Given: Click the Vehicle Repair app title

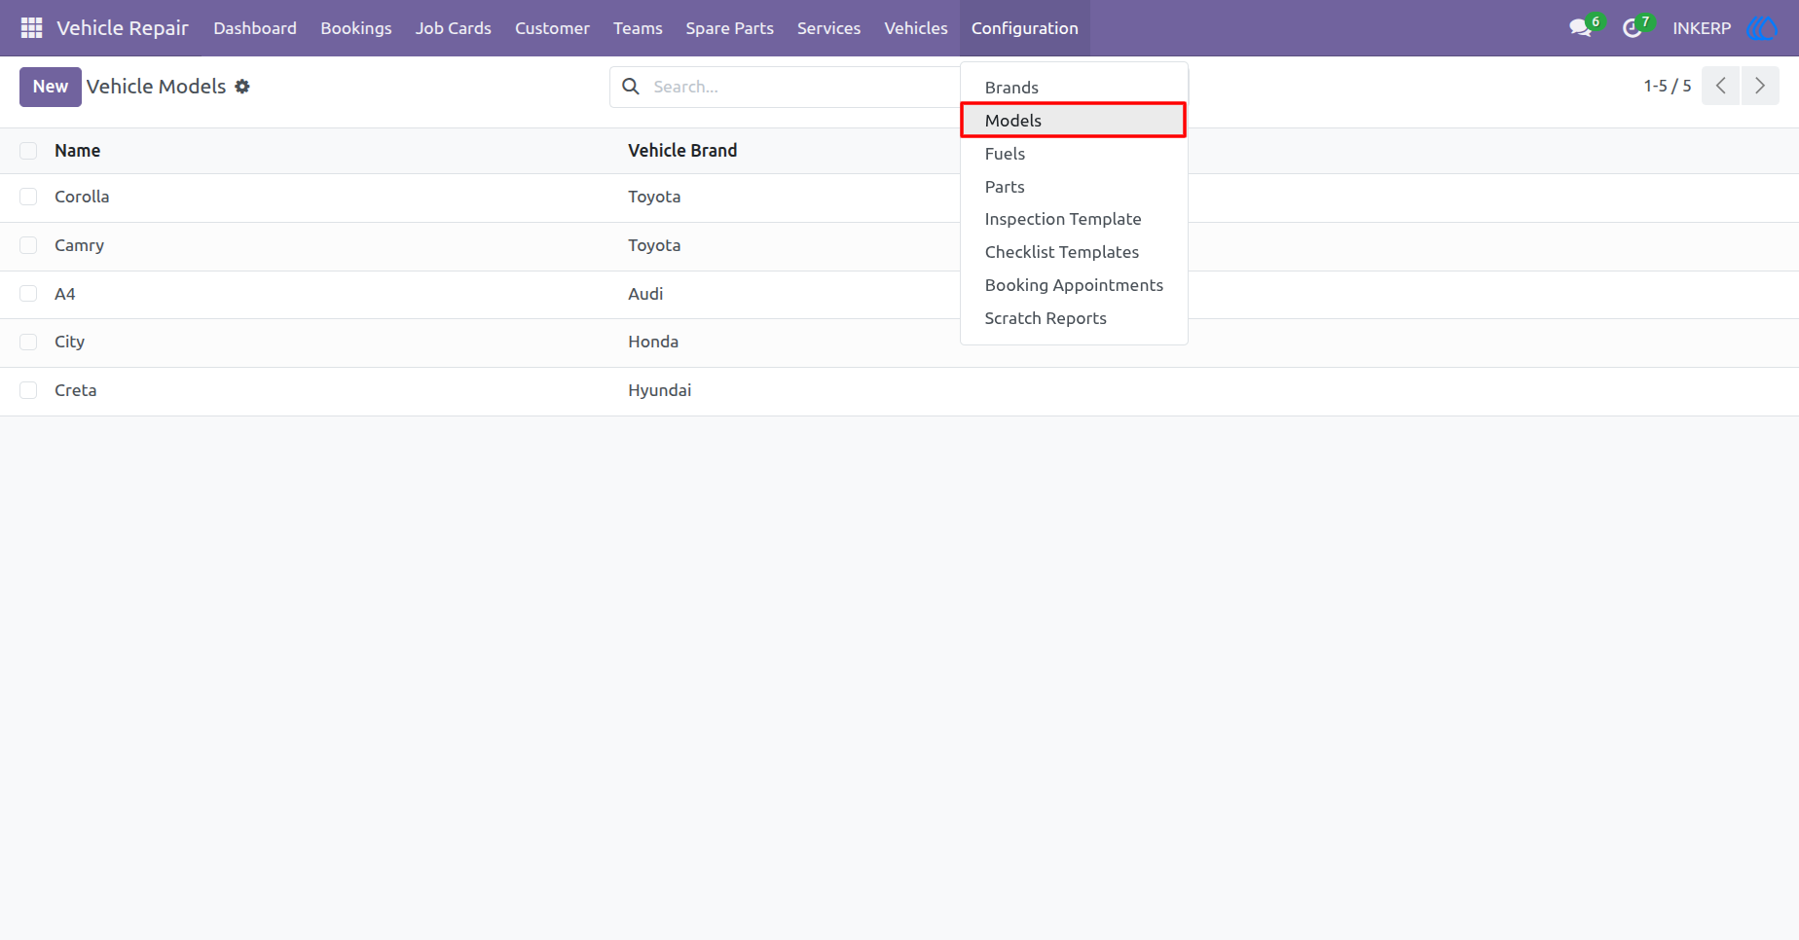Looking at the screenshot, I should 123,28.
